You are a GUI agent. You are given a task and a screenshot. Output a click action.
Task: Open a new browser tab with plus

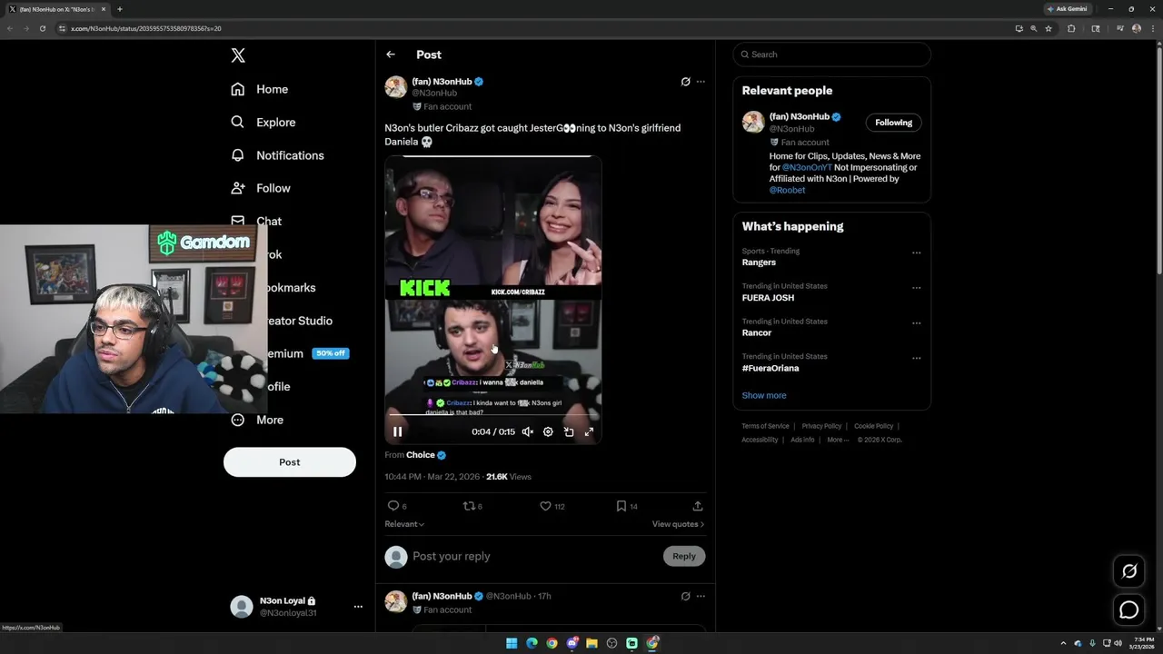coord(119,9)
